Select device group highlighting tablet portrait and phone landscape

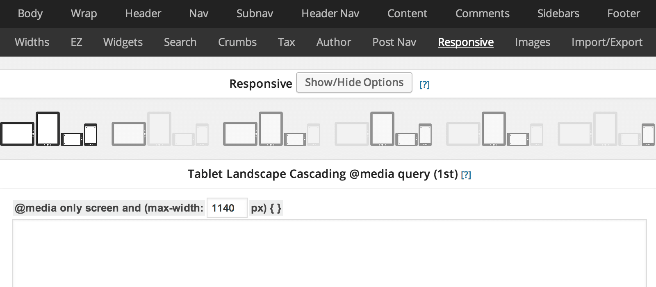tap(495, 129)
